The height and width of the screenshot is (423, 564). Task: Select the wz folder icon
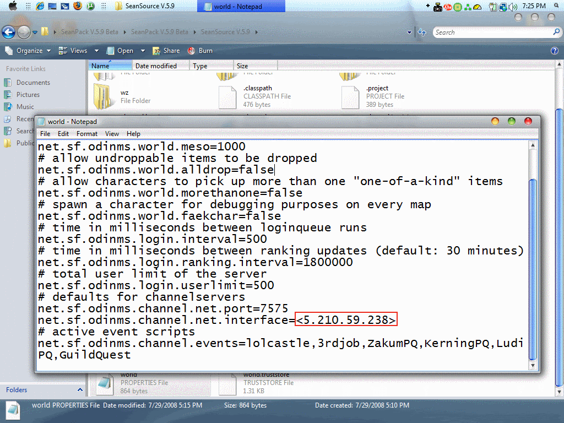pos(102,96)
